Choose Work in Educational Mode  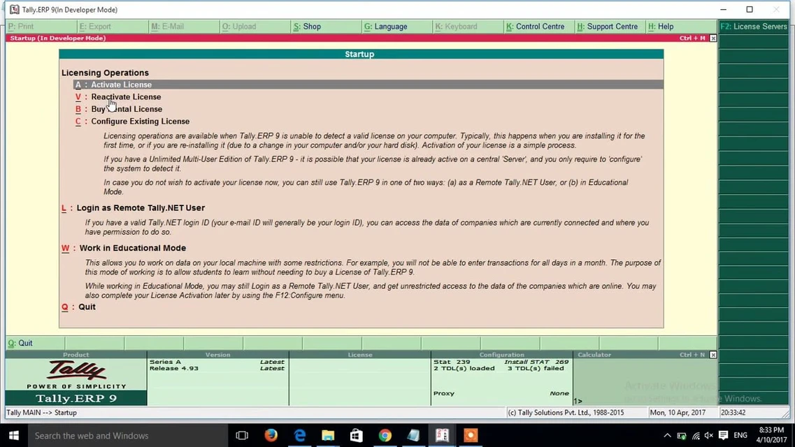coord(132,248)
